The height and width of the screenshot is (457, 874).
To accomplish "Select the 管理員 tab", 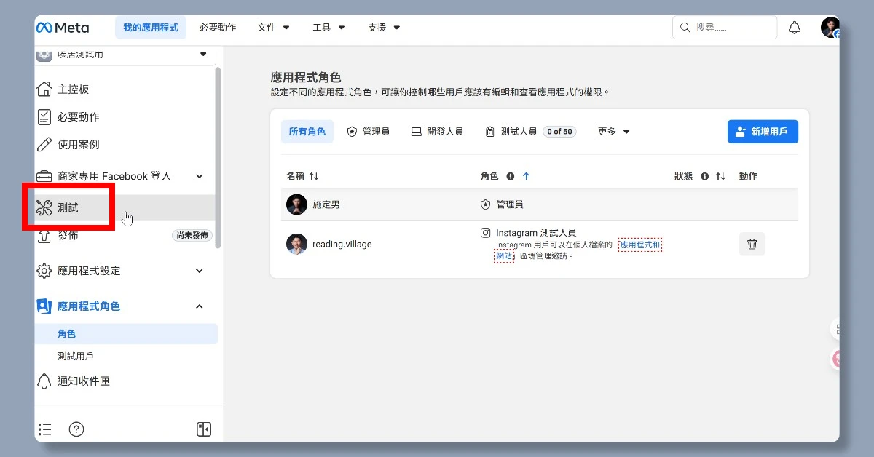I will [369, 132].
